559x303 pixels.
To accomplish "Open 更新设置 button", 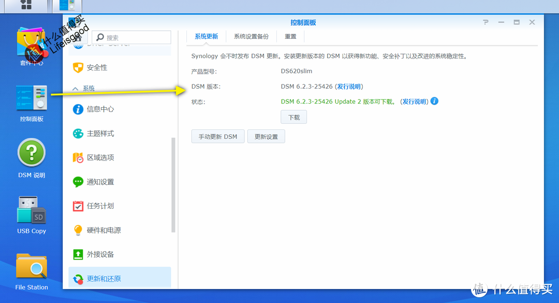I will click(x=266, y=137).
